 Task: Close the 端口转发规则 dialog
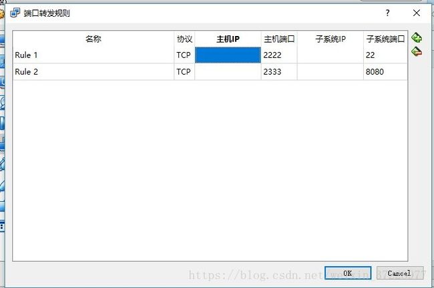click(416, 13)
